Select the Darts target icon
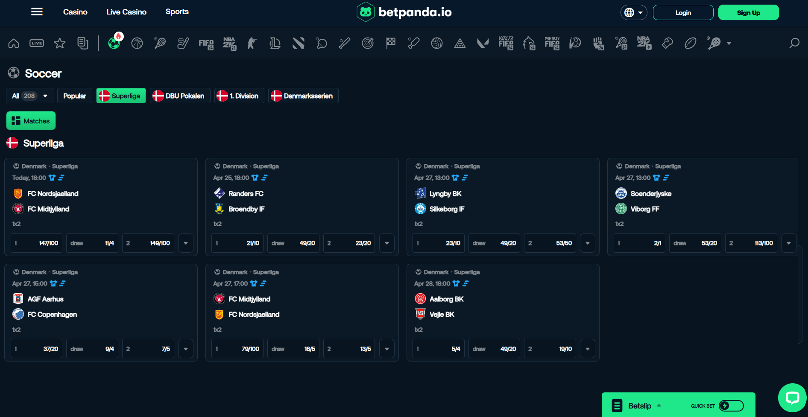The width and height of the screenshot is (808, 417). [x=368, y=43]
